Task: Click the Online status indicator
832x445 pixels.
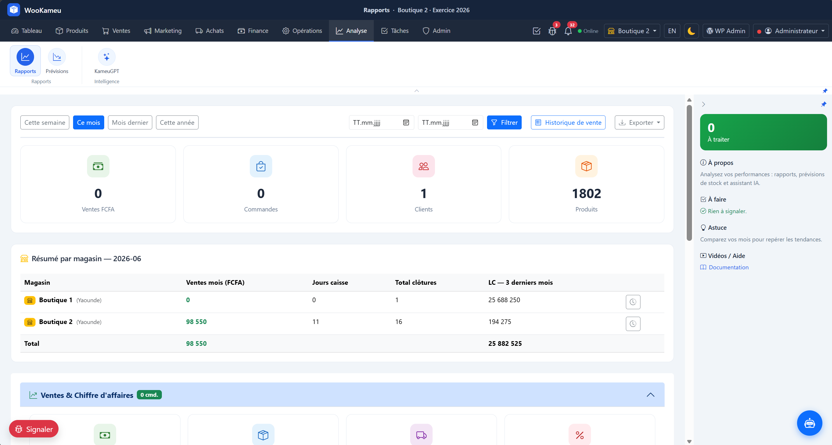Action: pos(588,31)
